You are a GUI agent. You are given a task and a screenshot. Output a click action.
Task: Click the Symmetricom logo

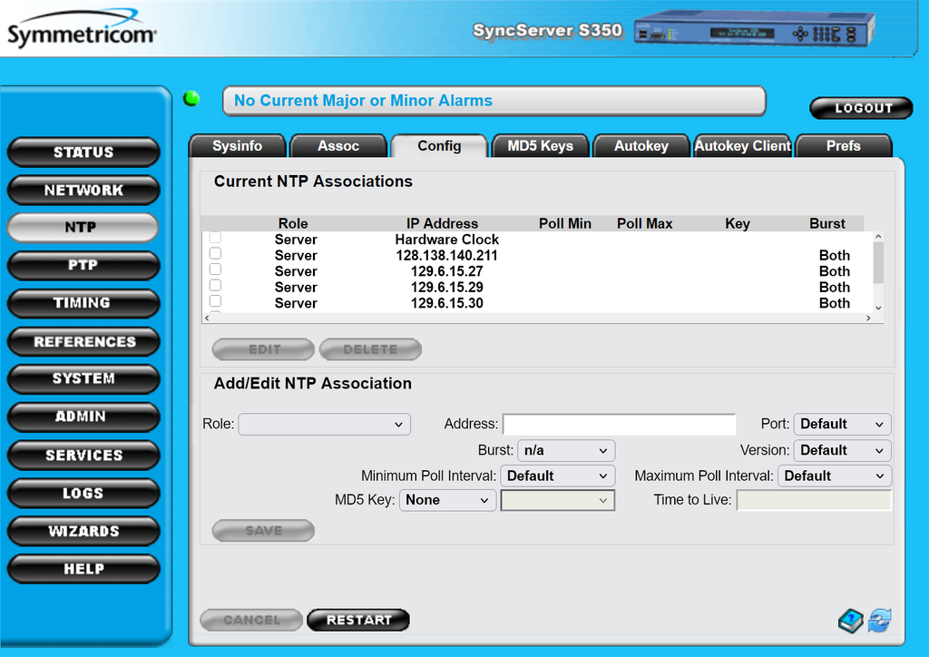click(x=82, y=33)
